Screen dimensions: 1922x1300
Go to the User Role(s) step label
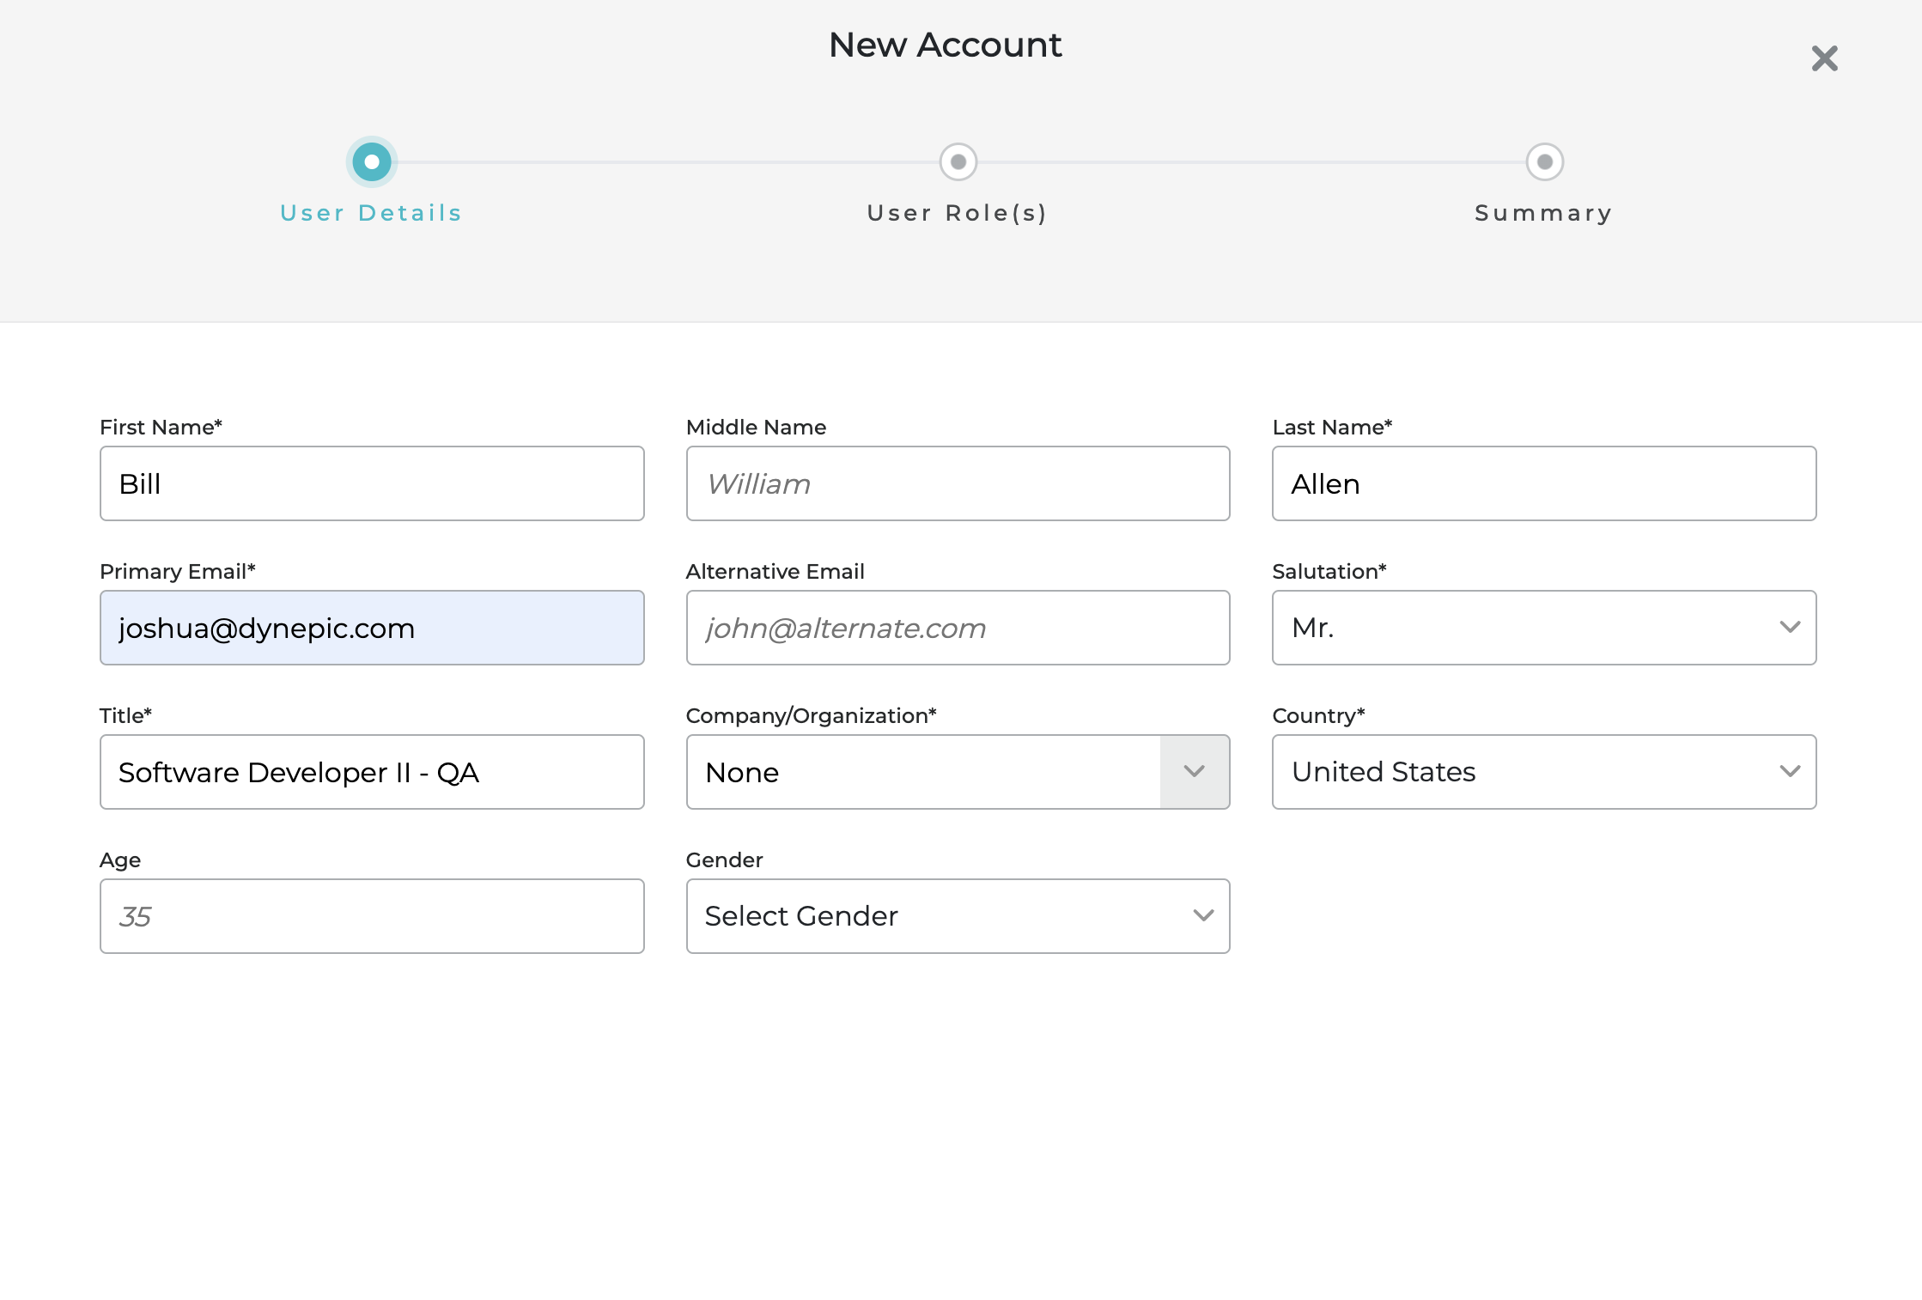point(958,213)
